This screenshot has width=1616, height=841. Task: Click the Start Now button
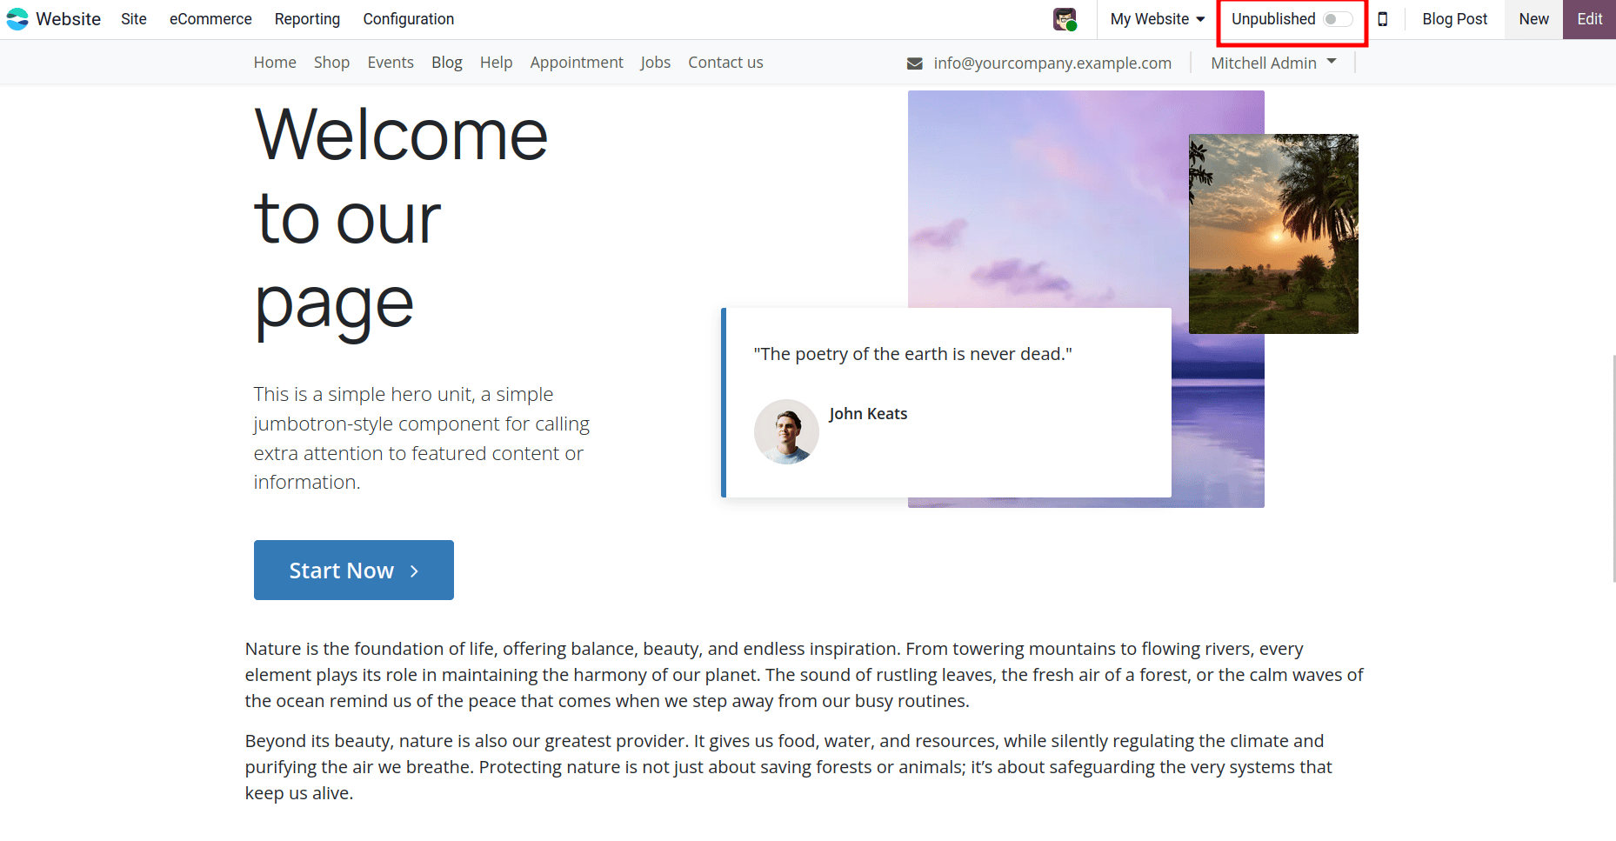353,570
